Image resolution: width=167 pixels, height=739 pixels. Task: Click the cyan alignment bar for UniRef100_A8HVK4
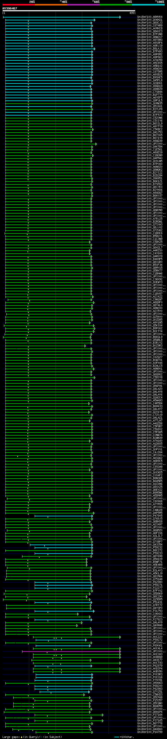pos(62,17)
